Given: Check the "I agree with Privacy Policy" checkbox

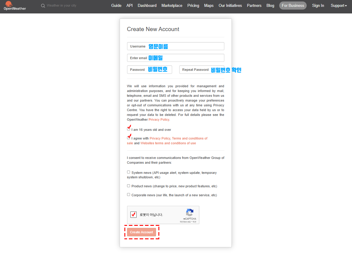Looking at the screenshot, I should click(128, 138).
